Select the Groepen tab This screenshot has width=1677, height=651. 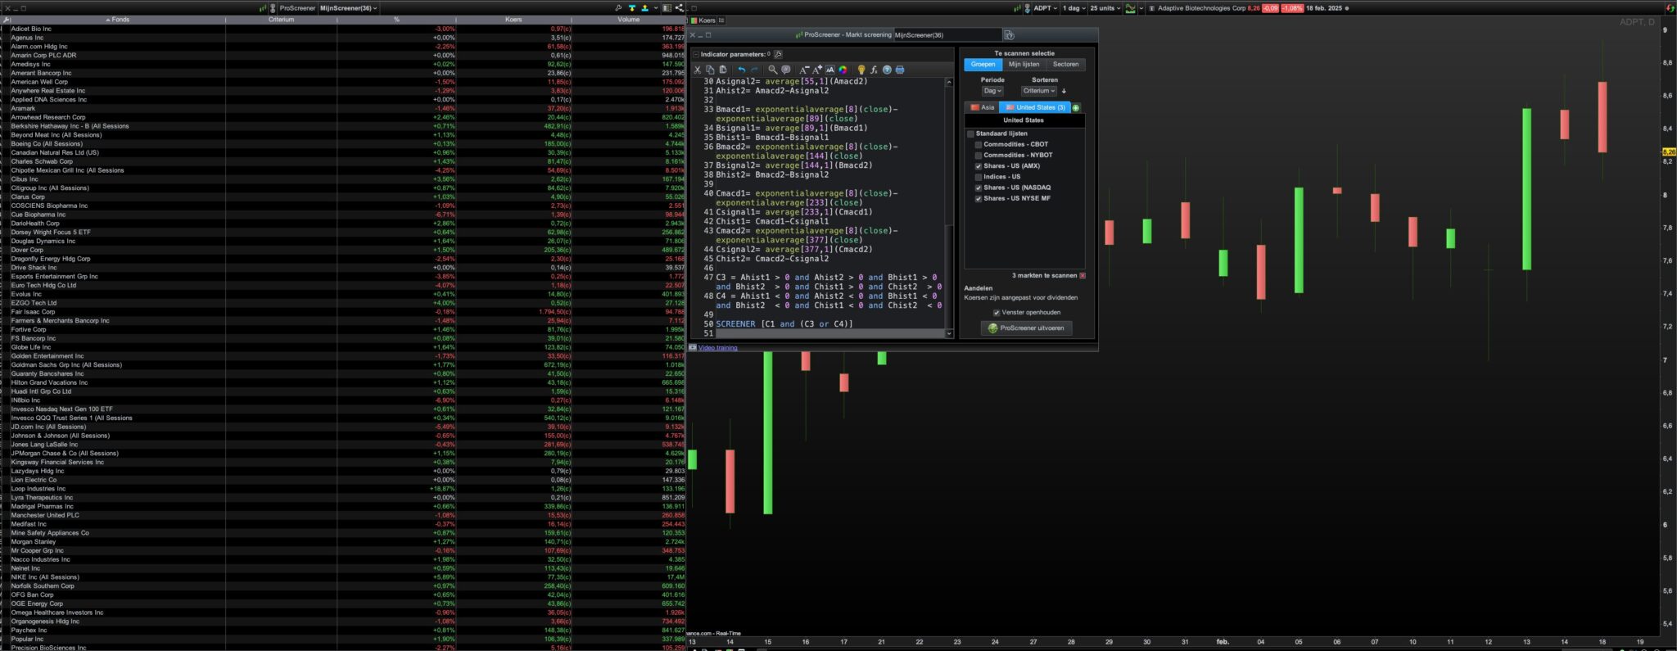[x=983, y=64]
